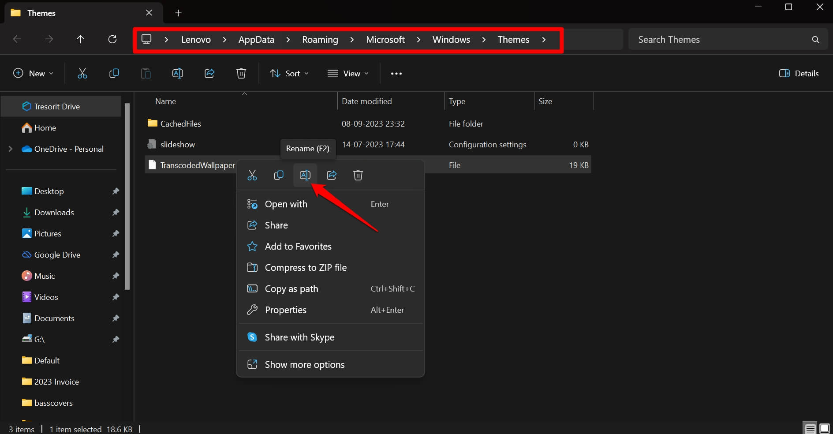Click AppData in the address breadcrumb

tap(256, 40)
